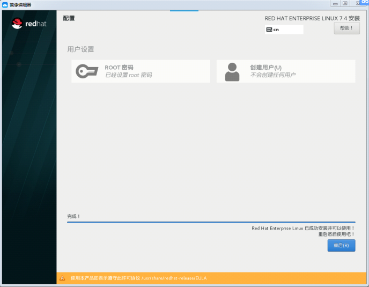Click the 用户设置 section heading

[x=80, y=49]
